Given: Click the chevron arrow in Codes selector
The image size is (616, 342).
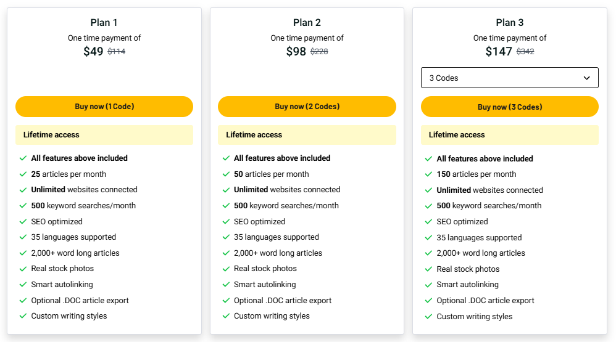Looking at the screenshot, I should point(586,78).
